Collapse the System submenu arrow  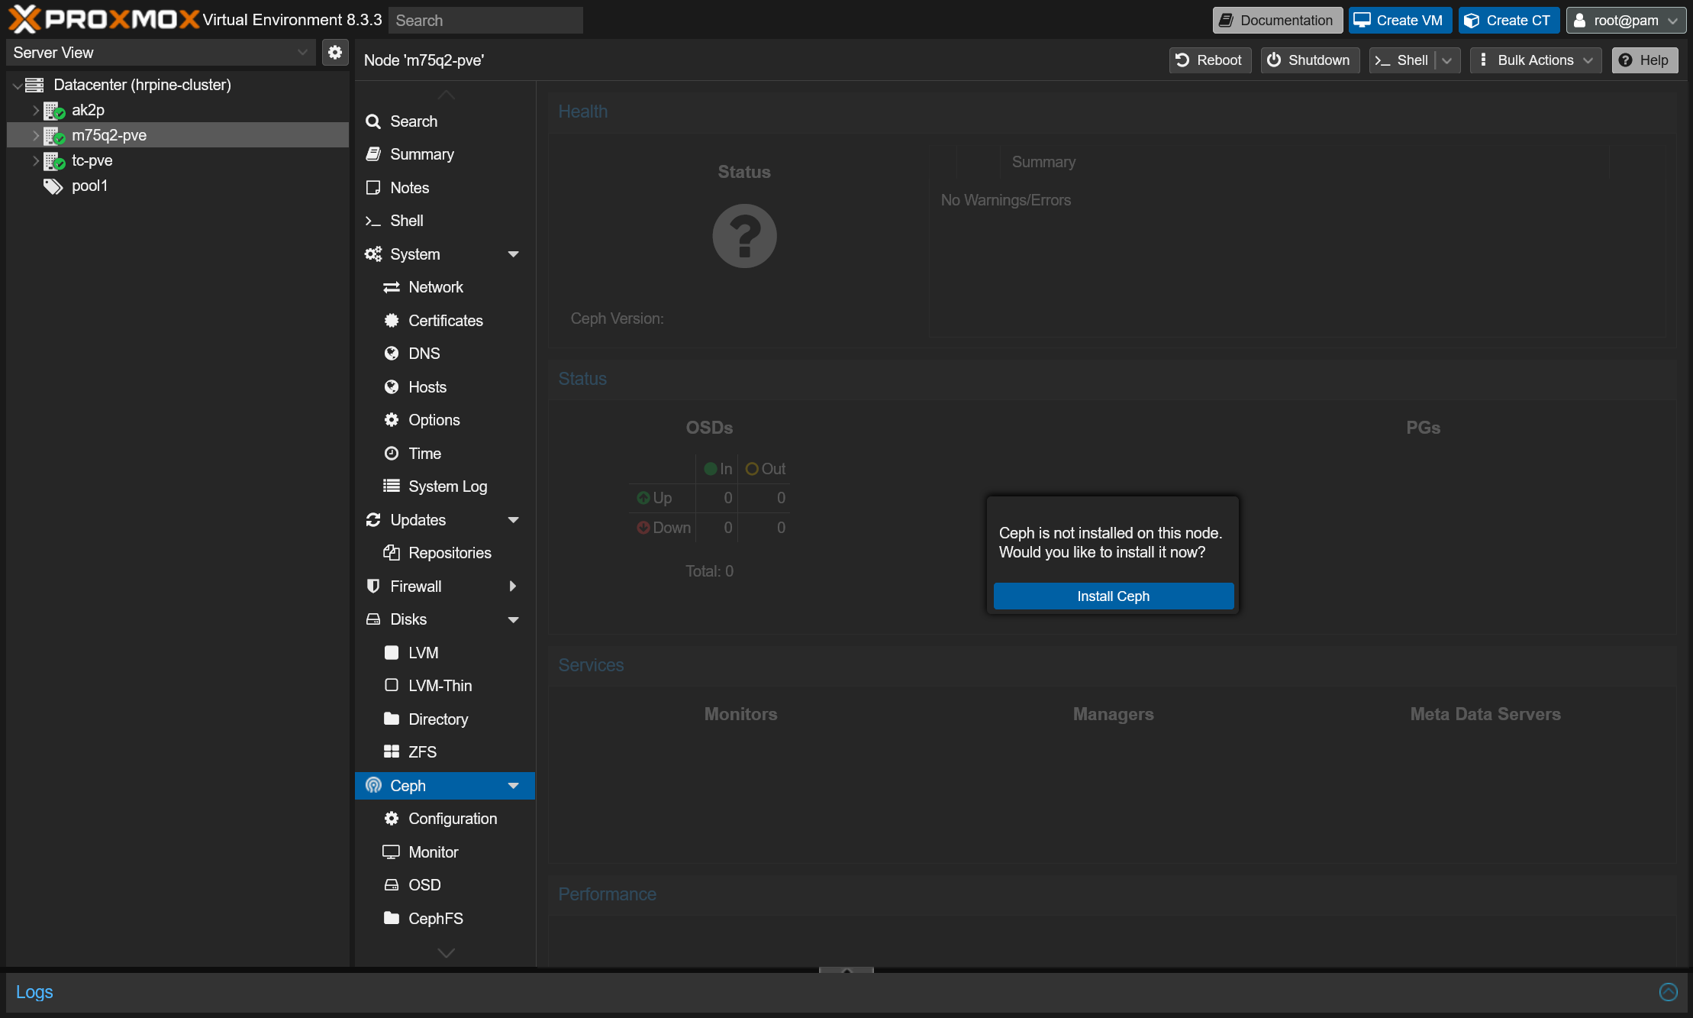point(514,254)
